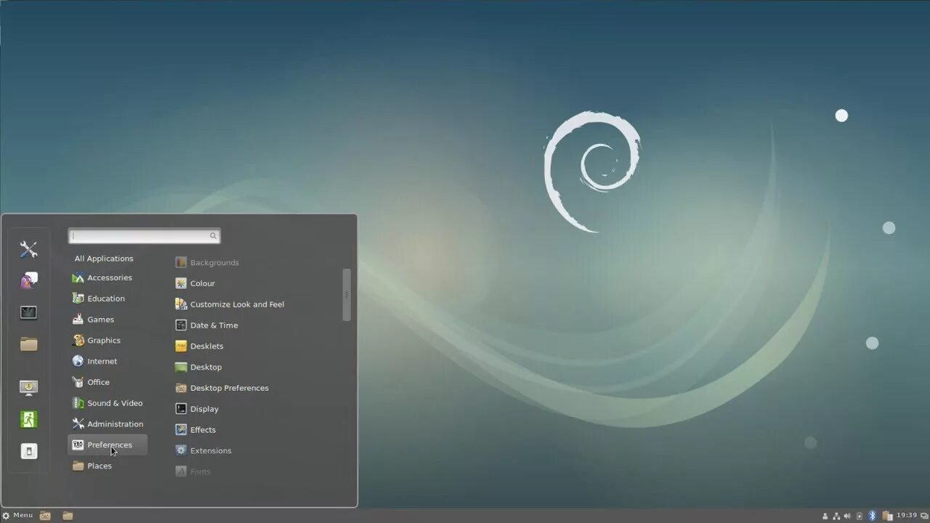
Task: Open the sound volume applet in the tray
Action: (847, 516)
